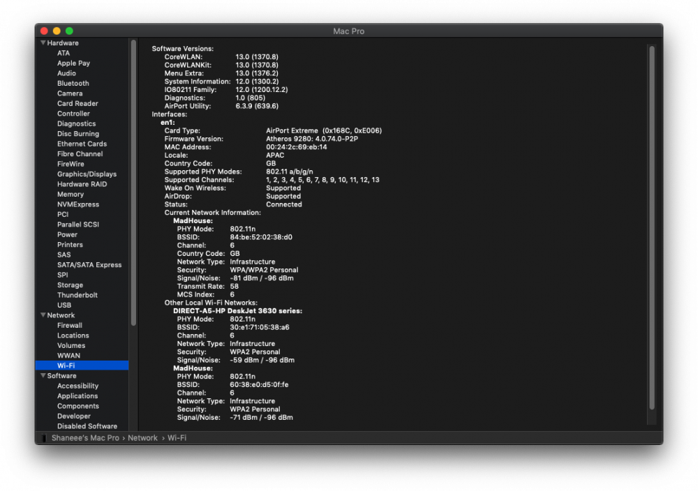The height and width of the screenshot is (491, 698).
Task: Open the Controller entry
Action: click(x=73, y=114)
